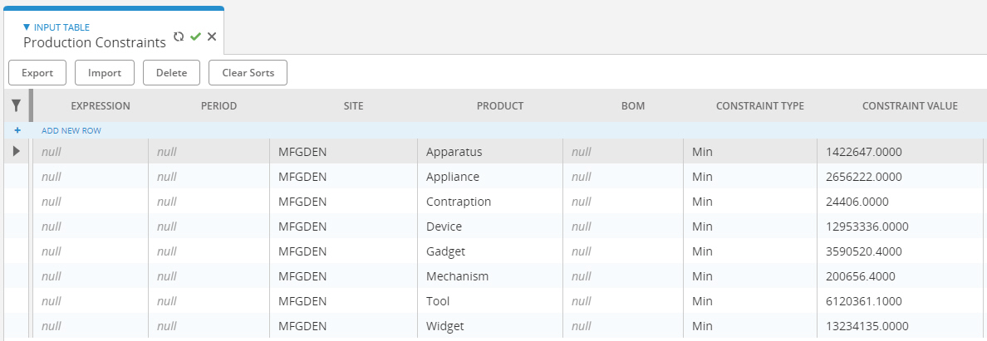
Task: Click the CONSTRAINT TYPE column header
Action: point(759,105)
